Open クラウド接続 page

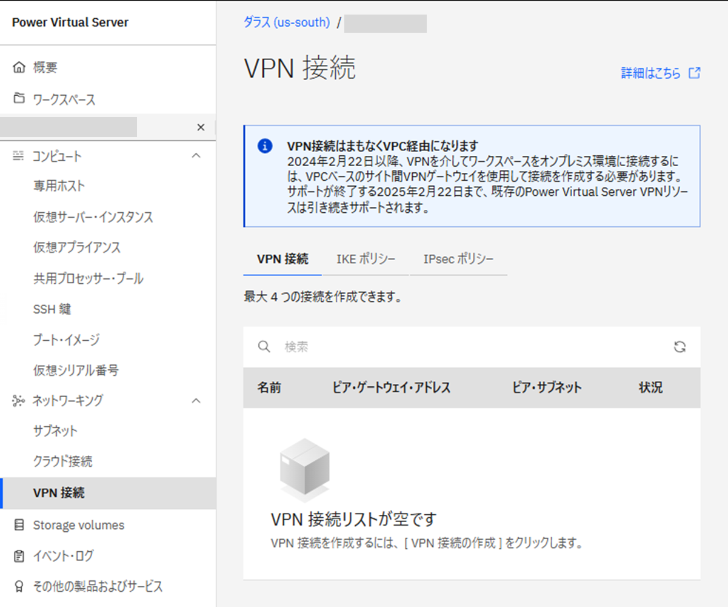(62, 462)
